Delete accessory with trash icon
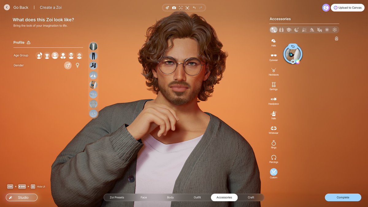Screen dimensions: 368x207 point(336,39)
